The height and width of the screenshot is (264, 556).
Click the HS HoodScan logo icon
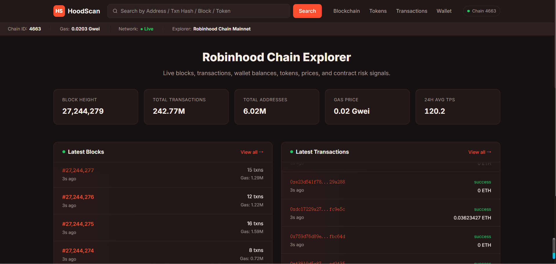pyautogui.click(x=59, y=11)
